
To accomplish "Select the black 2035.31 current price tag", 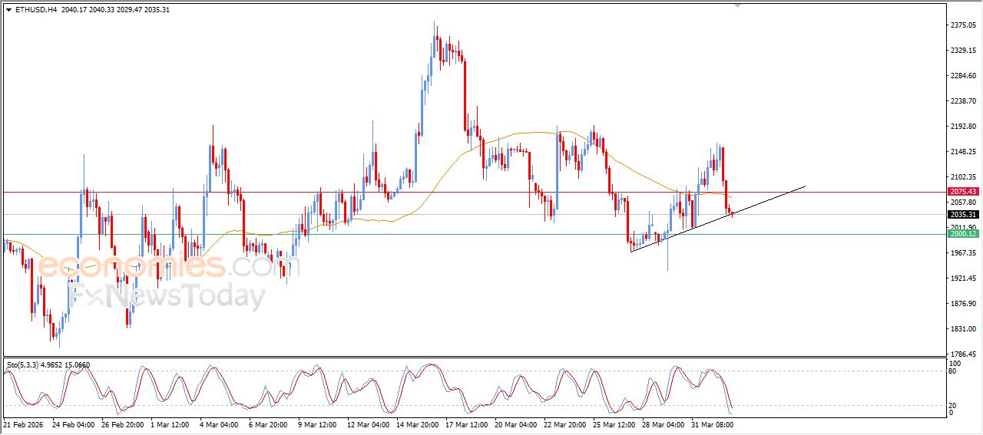I will coord(961,215).
